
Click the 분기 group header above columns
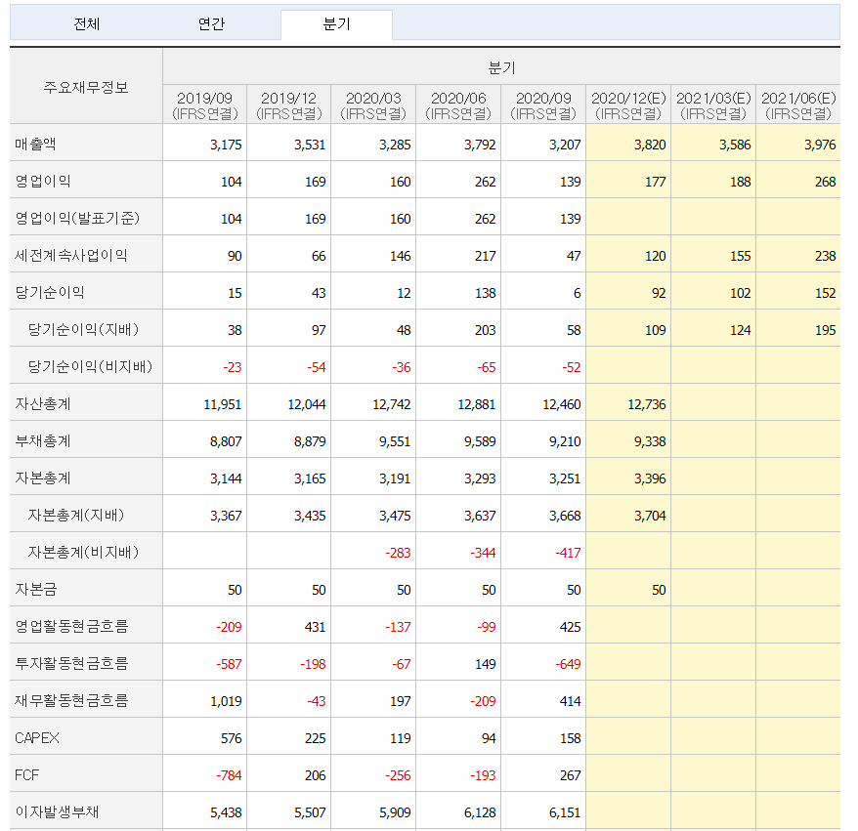[501, 67]
